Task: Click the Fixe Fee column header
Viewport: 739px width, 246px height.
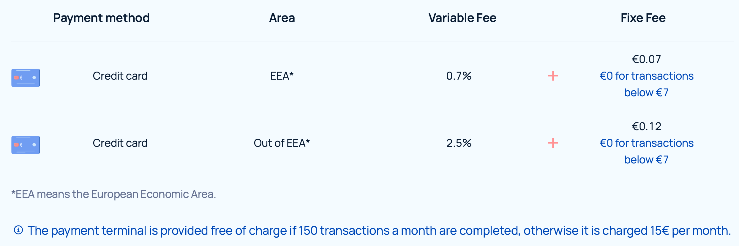Action: [643, 18]
